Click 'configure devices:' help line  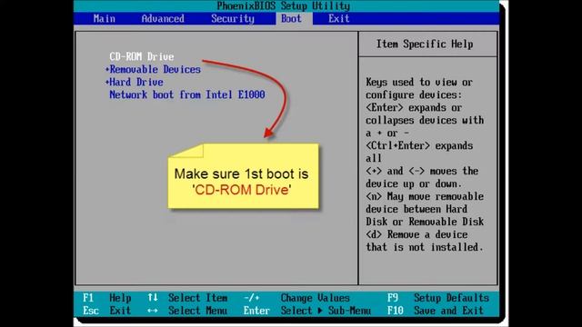pyautogui.click(x=414, y=94)
